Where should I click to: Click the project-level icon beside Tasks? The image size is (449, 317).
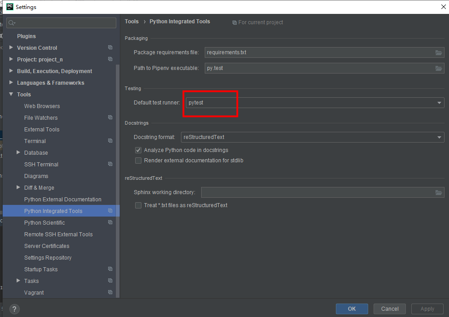click(110, 281)
